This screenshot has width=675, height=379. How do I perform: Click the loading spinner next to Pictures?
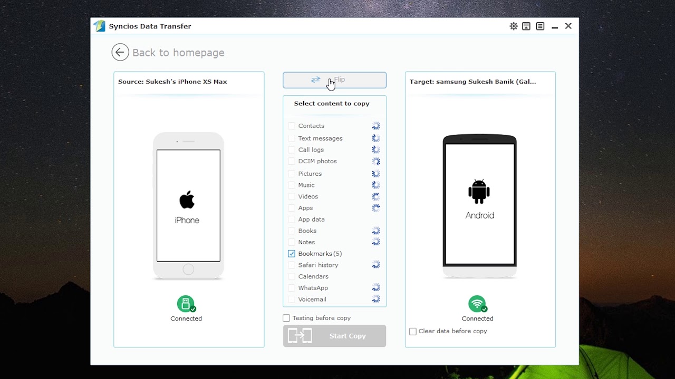tap(376, 174)
